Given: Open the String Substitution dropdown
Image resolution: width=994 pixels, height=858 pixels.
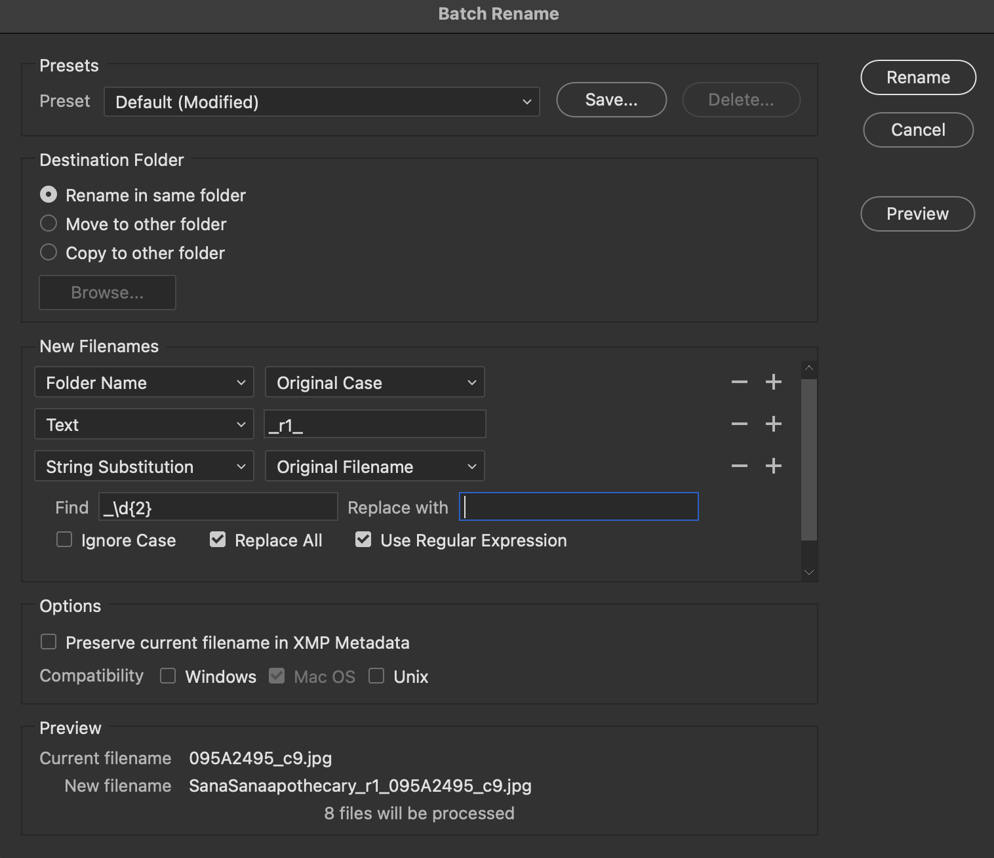Looking at the screenshot, I should (x=144, y=466).
